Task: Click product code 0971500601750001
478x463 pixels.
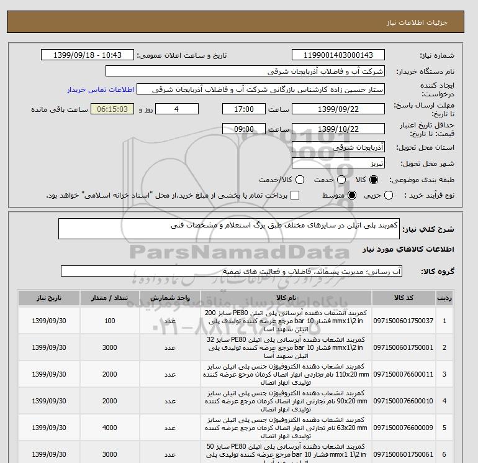Action: click(x=404, y=347)
